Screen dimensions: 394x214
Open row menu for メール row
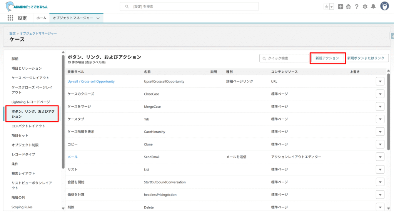point(380,157)
